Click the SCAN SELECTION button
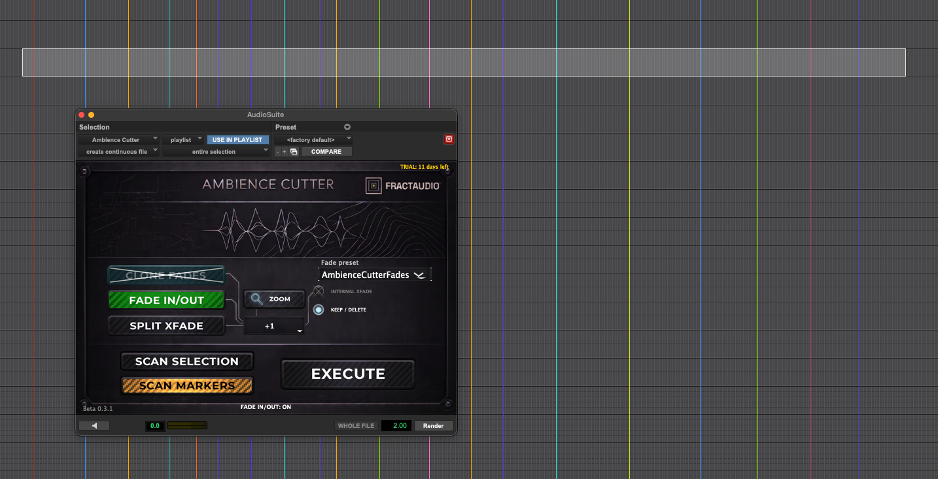938x479 pixels. [186, 361]
